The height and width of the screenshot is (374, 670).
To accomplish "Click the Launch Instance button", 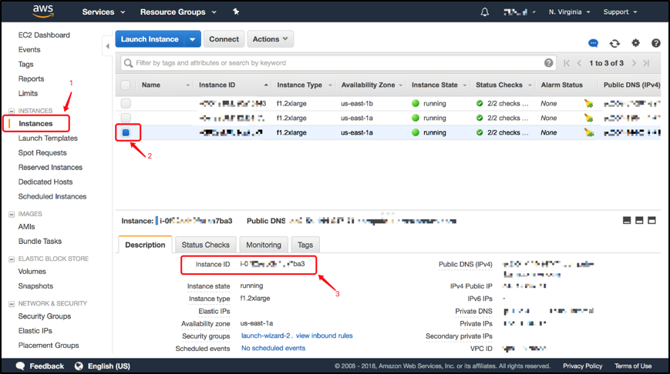I will 150,39.
